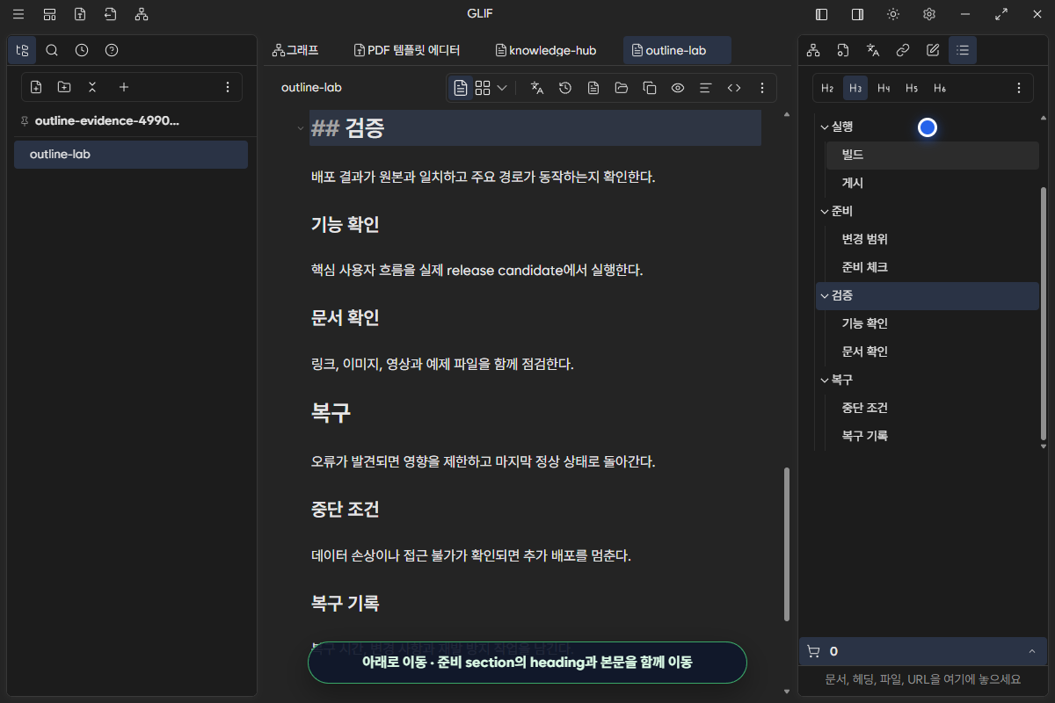Click the document page icon in editor toolbar

tap(593, 88)
